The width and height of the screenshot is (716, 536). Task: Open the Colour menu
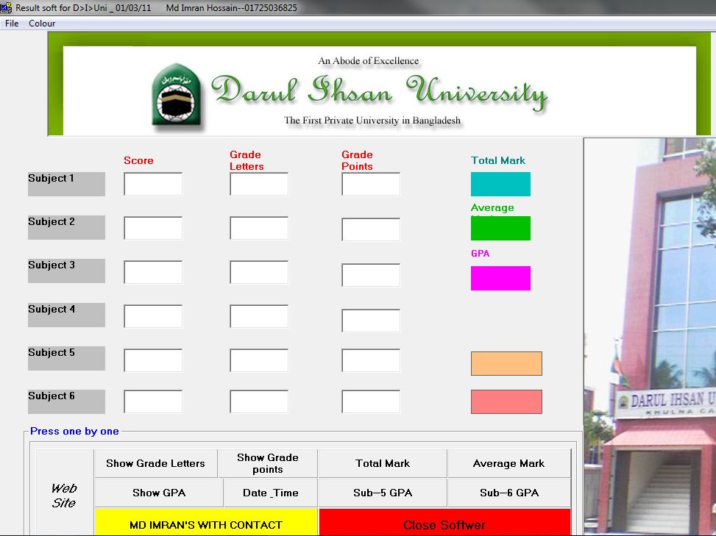[42, 24]
